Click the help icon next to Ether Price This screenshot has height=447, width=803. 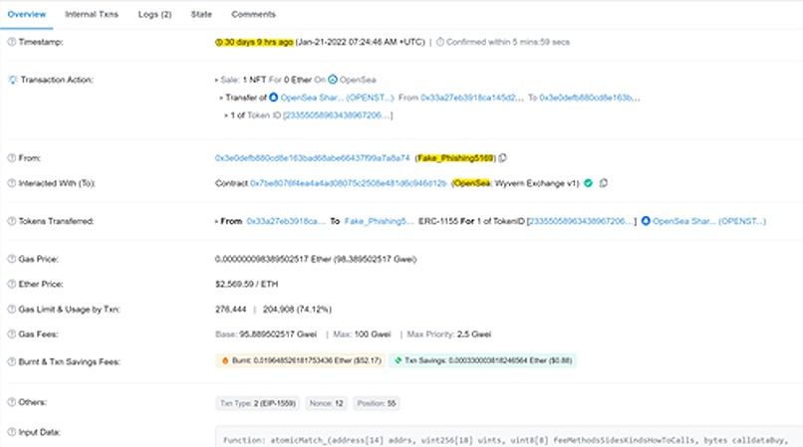[x=11, y=284]
